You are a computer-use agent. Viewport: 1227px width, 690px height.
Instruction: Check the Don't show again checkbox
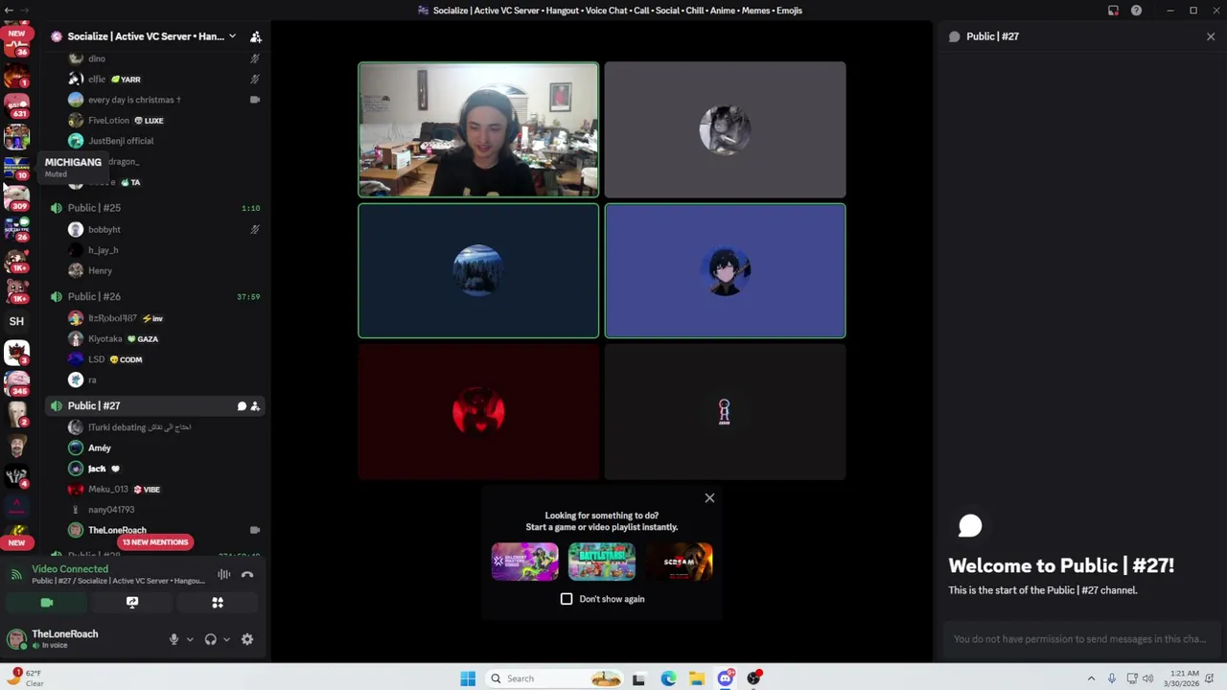(567, 599)
